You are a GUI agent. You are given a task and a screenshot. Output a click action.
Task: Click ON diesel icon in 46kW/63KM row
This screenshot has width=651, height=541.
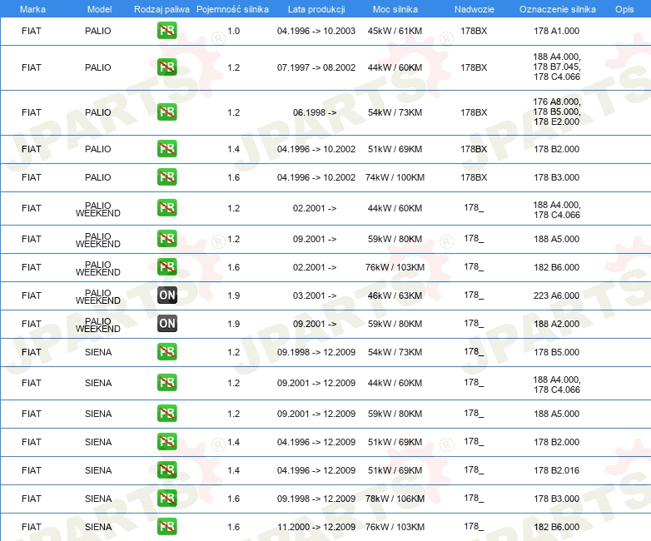tap(166, 295)
